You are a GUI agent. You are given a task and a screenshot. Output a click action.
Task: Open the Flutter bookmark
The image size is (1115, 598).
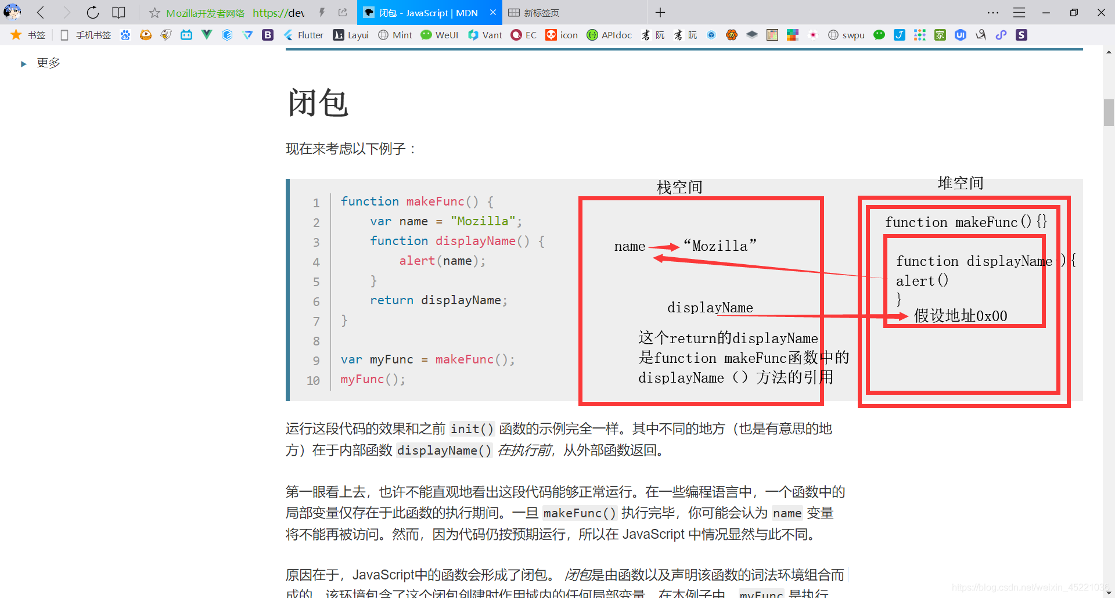(303, 35)
